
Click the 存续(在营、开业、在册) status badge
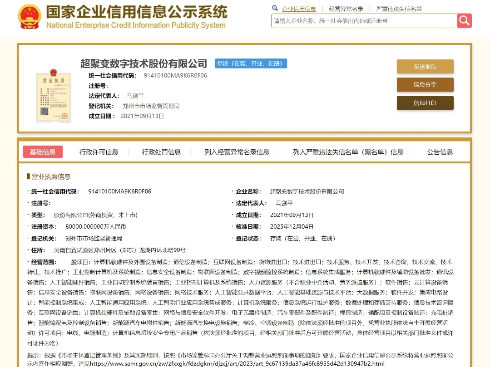(251, 64)
